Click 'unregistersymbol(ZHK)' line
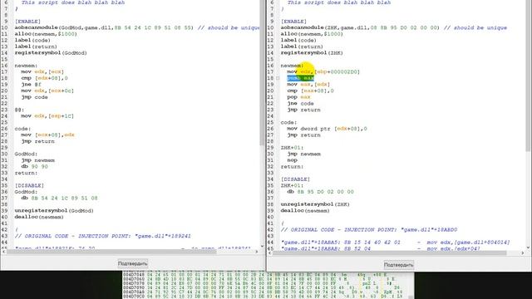This screenshot has width=532, height=299. (x=315, y=204)
